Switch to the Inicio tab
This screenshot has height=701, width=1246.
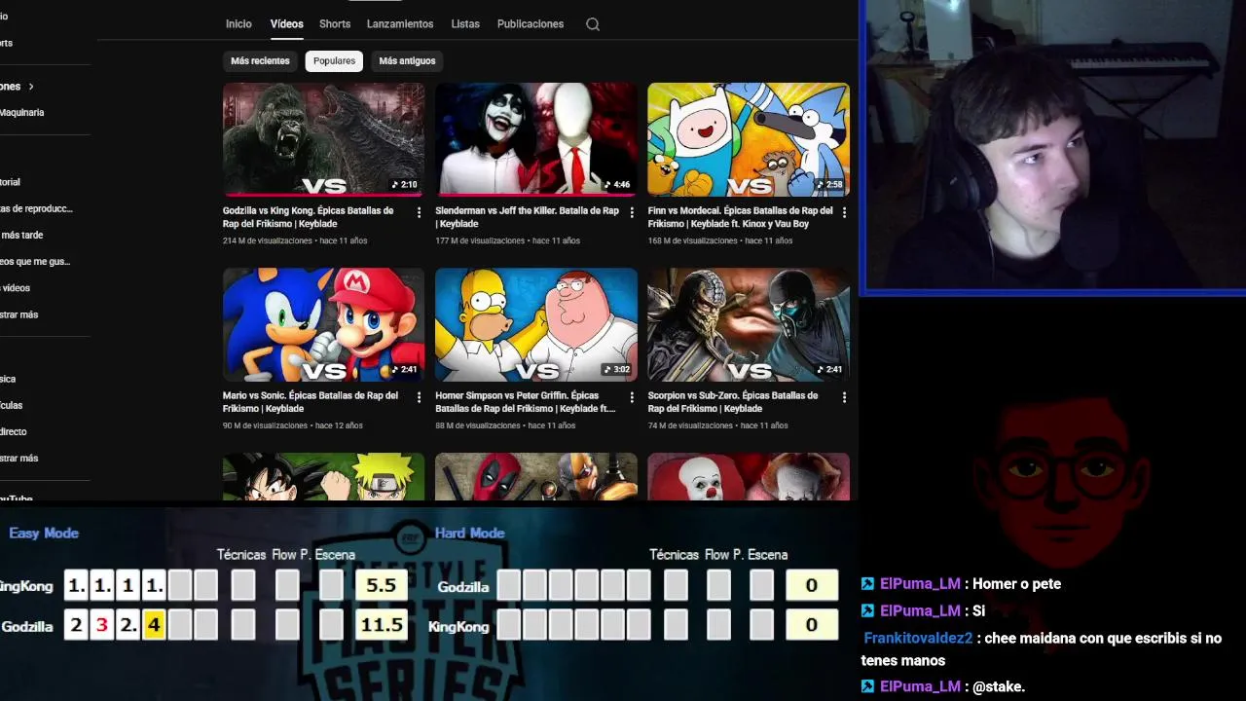point(238,24)
